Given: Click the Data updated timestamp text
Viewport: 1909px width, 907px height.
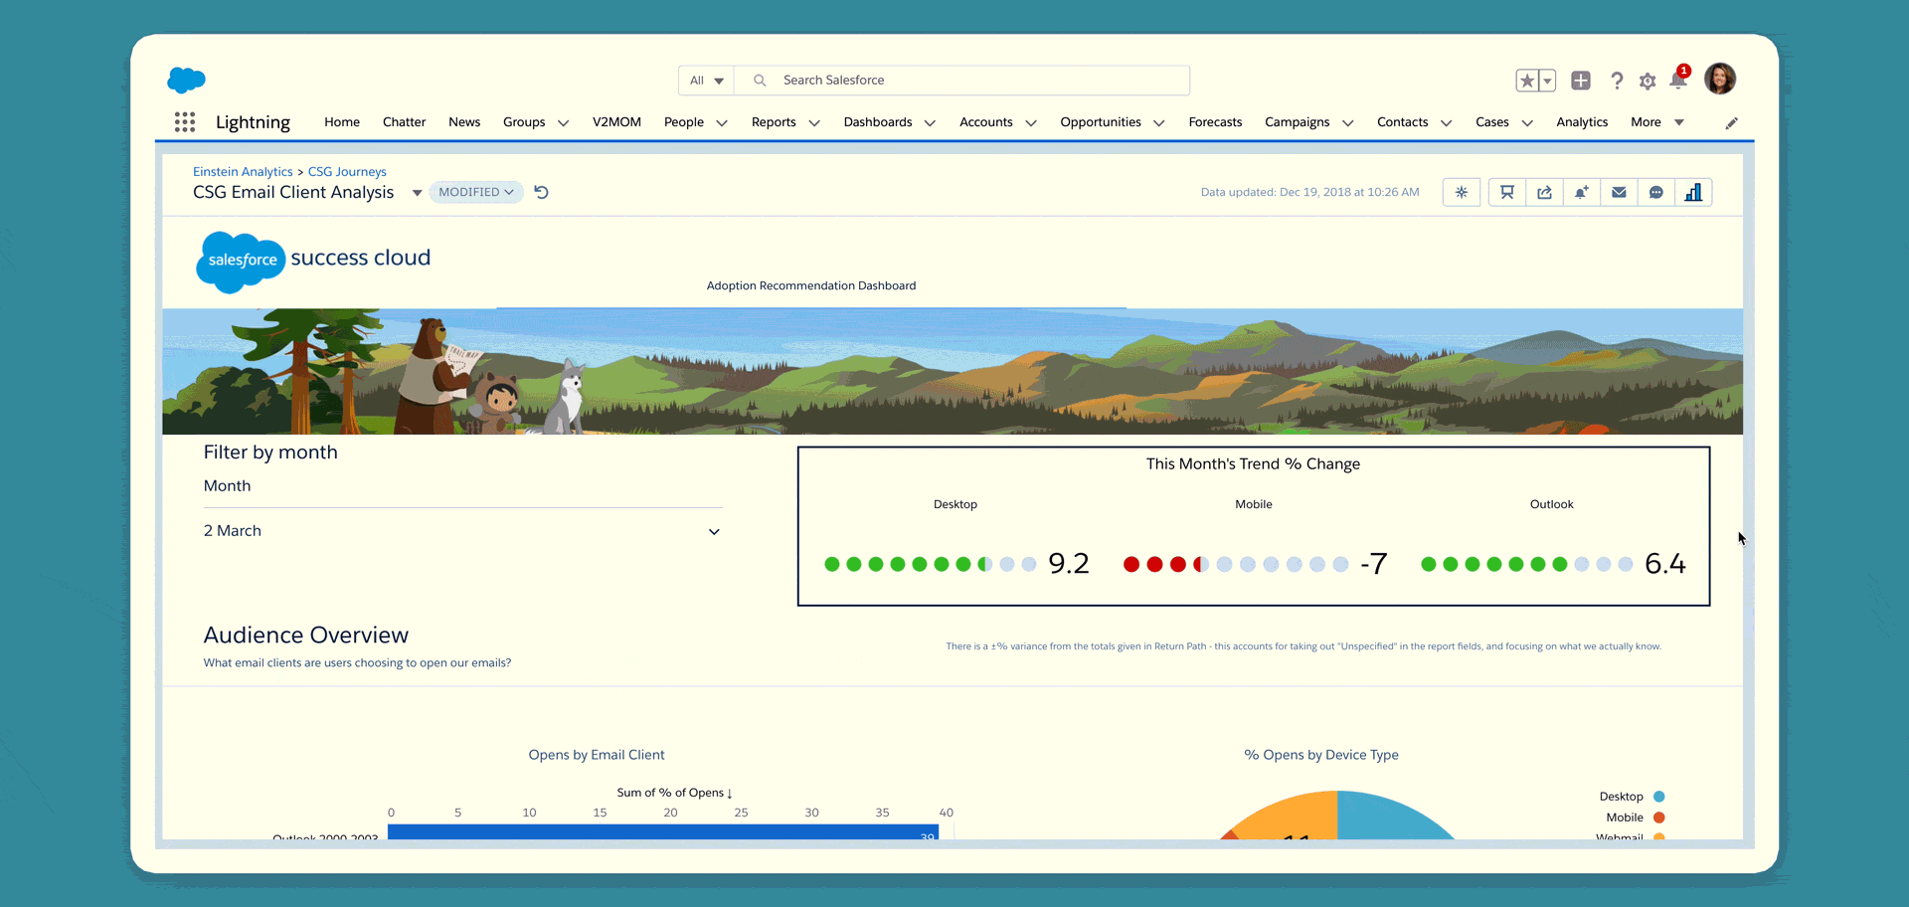Looking at the screenshot, I should pyautogui.click(x=1309, y=192).
